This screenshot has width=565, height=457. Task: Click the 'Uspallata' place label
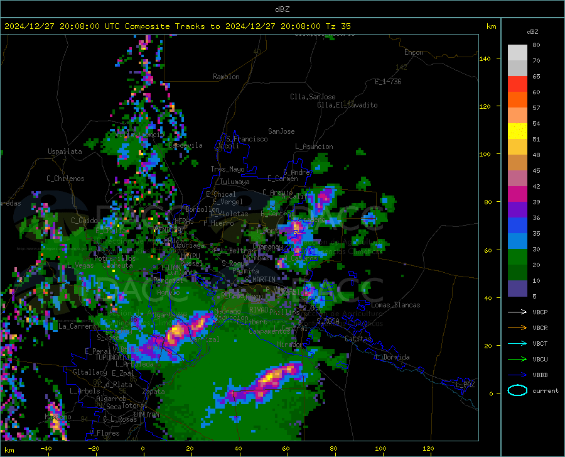click(x=65, y=151)
